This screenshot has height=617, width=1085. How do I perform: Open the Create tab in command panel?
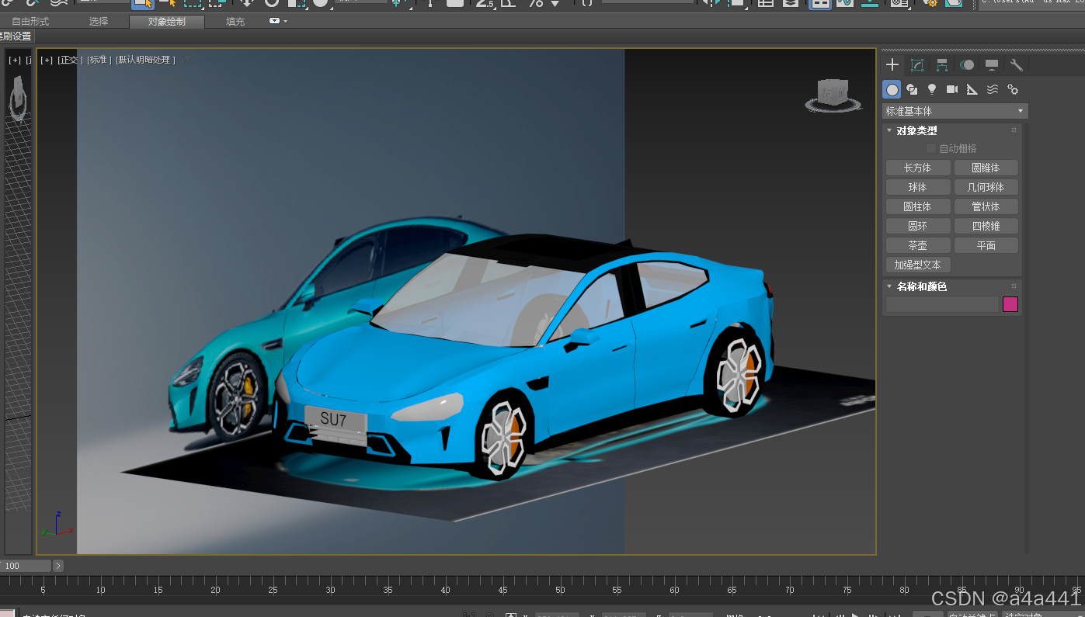tap(892, 65)
